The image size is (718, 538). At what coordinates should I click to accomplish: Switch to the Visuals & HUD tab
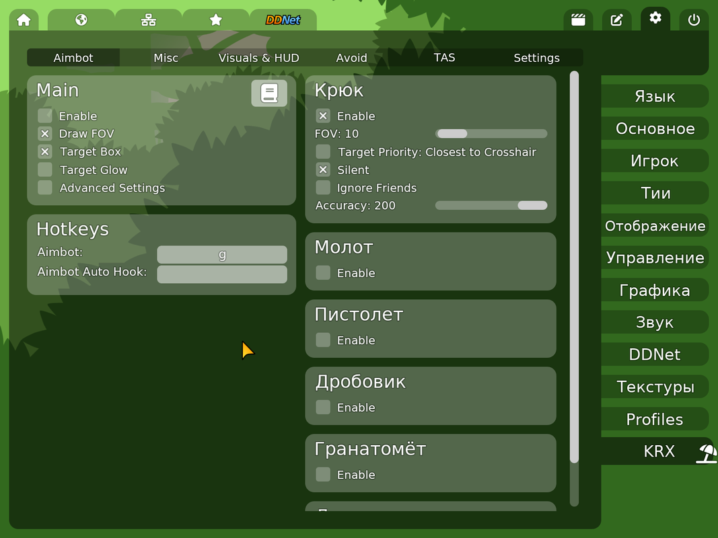click(x=258, y=58)
